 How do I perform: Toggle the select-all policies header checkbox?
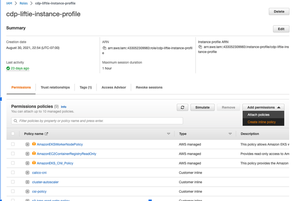13,134
